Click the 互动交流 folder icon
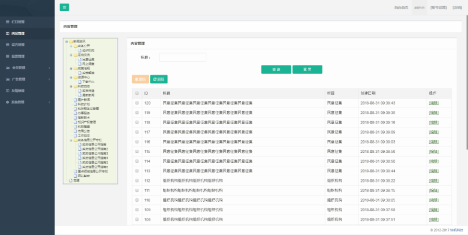Screen dimensions: 468x235 point(75,55)
